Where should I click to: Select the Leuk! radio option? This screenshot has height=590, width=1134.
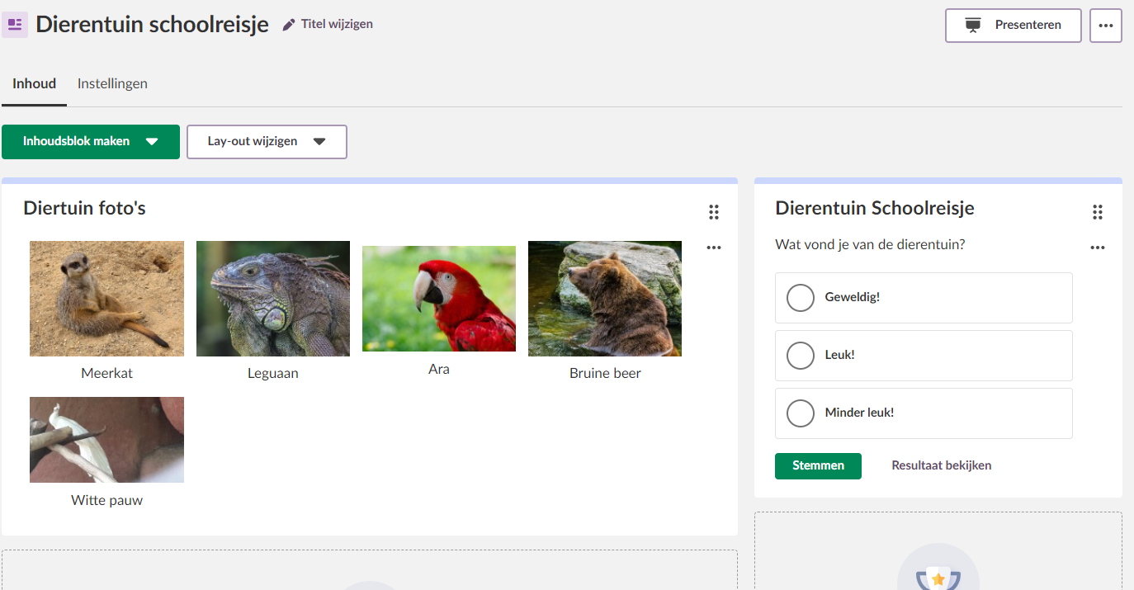[801, 355]
